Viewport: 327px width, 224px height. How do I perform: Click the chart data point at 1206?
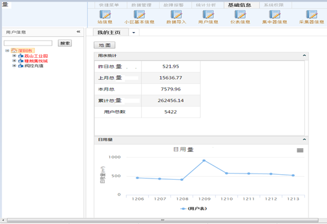137,178
